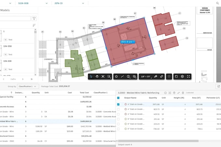Click the up arrow sort column header

[11, 92]
